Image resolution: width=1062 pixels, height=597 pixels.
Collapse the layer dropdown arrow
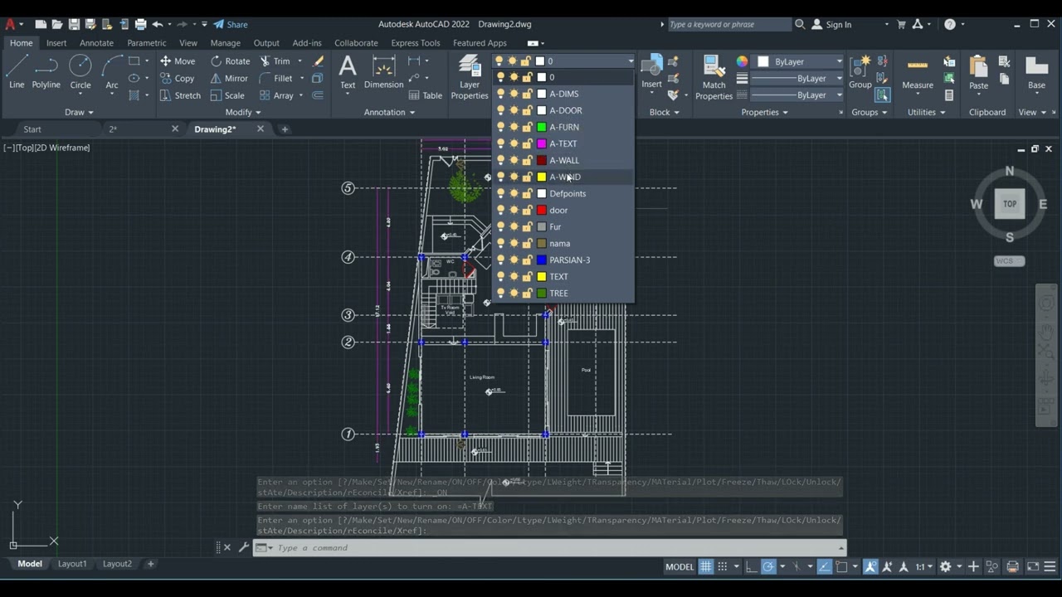(x=630, y=61)
